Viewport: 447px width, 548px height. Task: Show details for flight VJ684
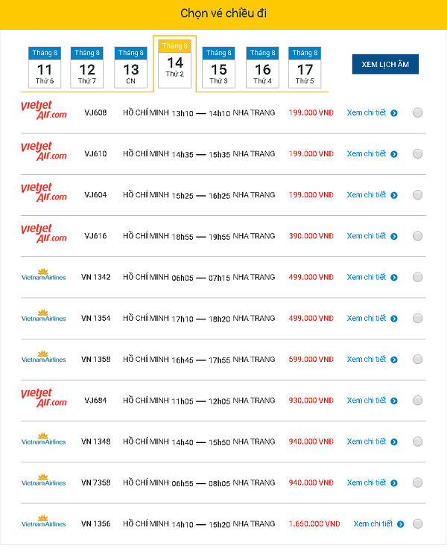(x=367, y=401)
